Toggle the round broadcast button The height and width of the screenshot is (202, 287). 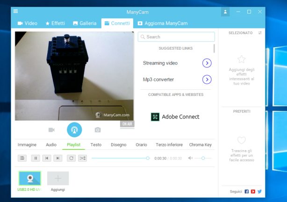pyautogui.click(x=74, y=130)
